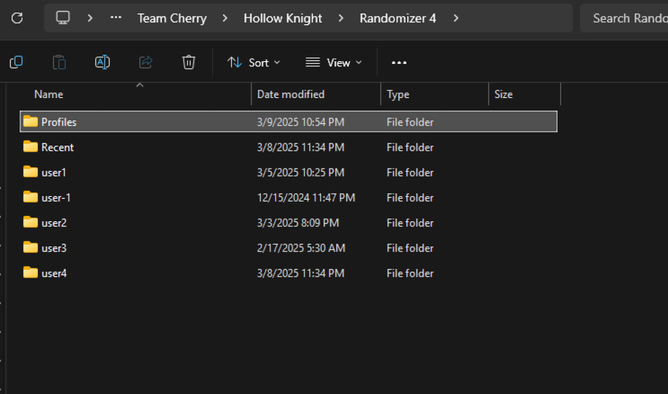Select the user3 folder icon
The height and width of the screenshot is (394, 668).
pos(30,247)
